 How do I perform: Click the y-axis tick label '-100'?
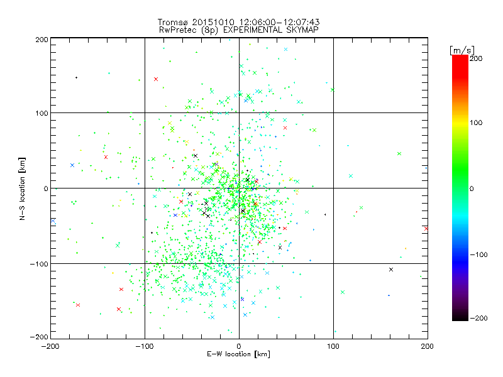[x=39, y=264]
